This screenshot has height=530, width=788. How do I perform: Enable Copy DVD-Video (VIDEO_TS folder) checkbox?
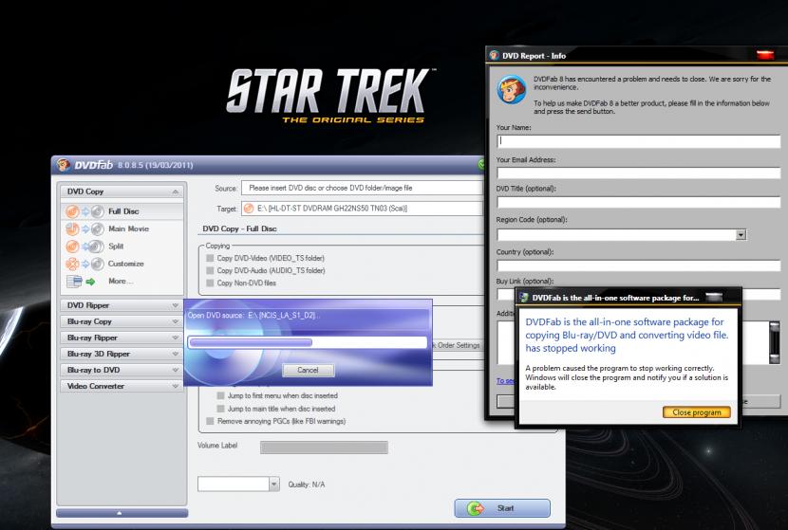tap(210, 258)
